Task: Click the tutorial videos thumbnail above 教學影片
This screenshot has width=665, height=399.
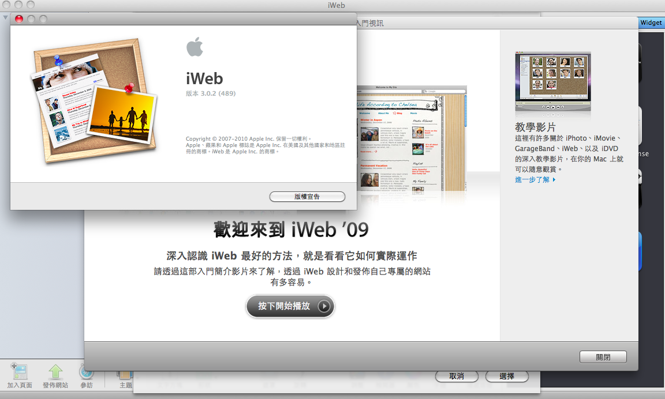Action: tap(553, 82)
